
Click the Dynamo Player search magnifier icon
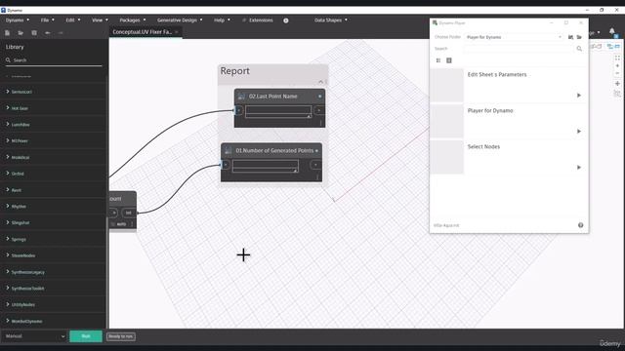click(579, 49)
